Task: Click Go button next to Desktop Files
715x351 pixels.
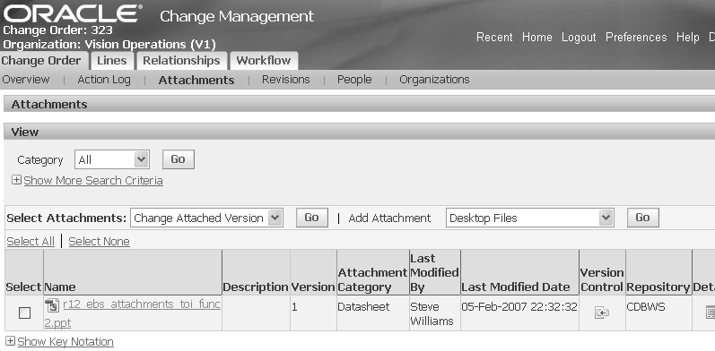Action: pyautogui.click(x=643, y=218)
